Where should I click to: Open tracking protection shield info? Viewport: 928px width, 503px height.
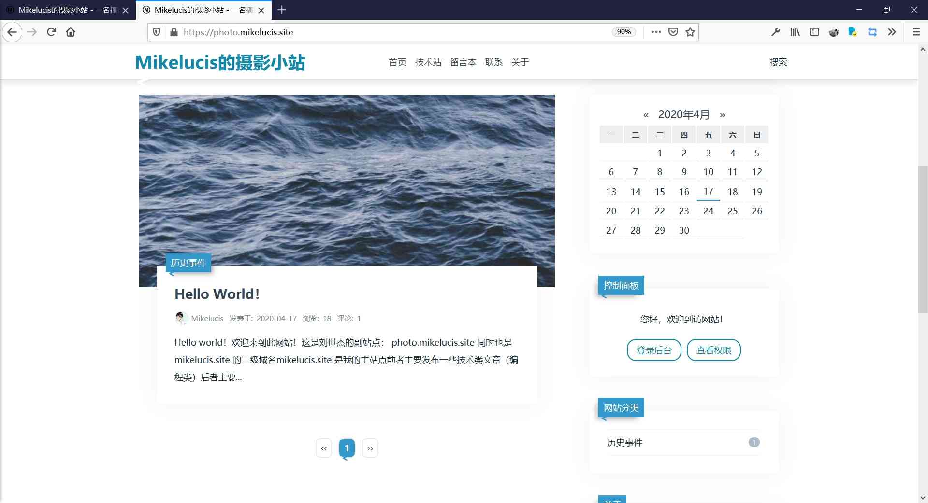tap(157, 32)
